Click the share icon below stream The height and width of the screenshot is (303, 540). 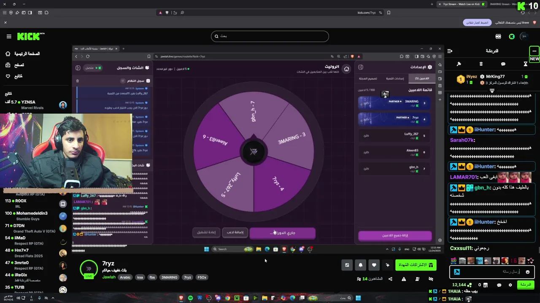[x=390, y=279]
